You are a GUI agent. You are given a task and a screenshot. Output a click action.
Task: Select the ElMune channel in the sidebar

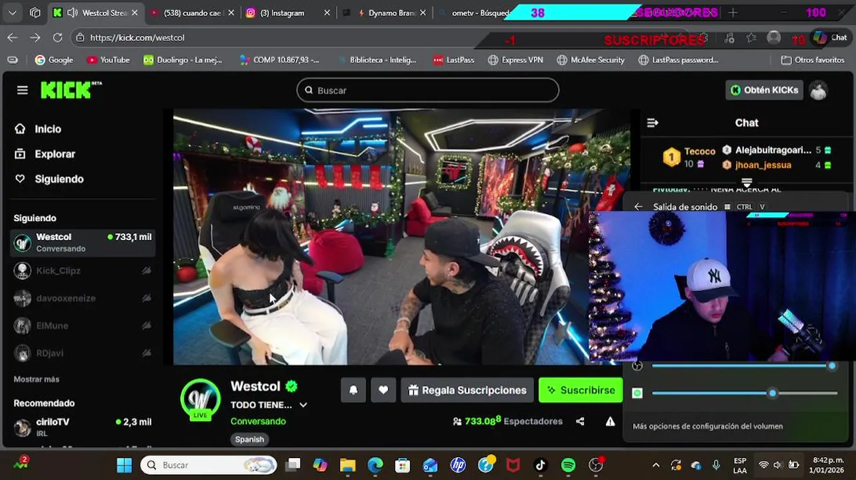[x=83, y=325]
